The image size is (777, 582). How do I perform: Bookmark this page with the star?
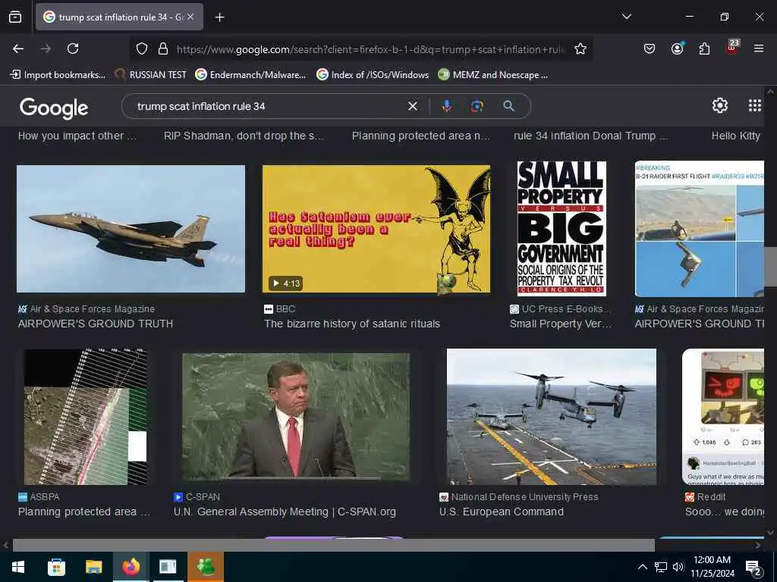tap(580, 48)
